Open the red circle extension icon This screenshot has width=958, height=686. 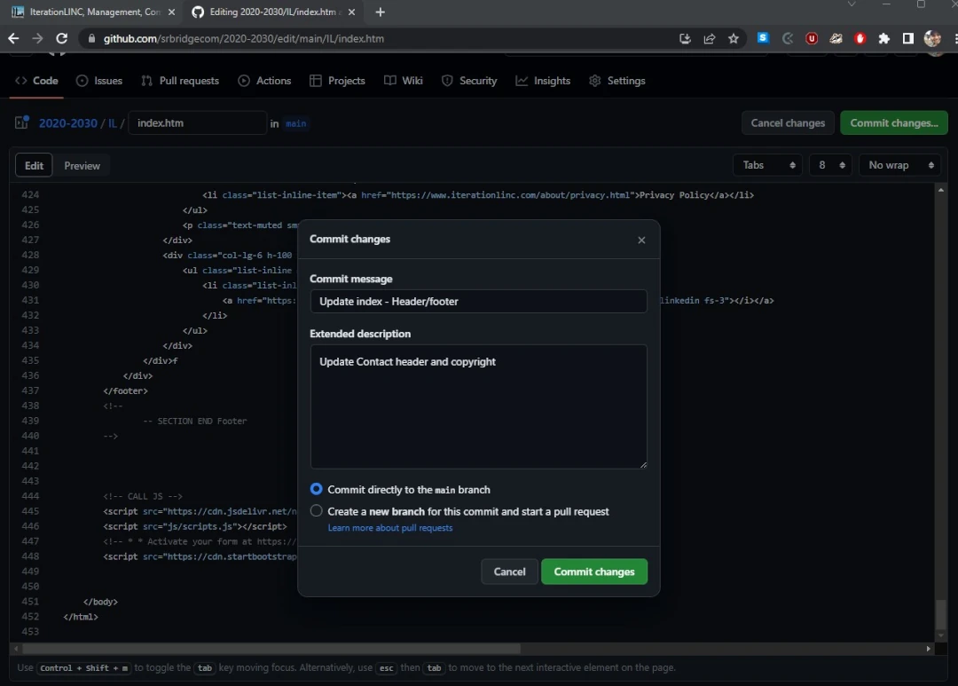pos(860,38)
